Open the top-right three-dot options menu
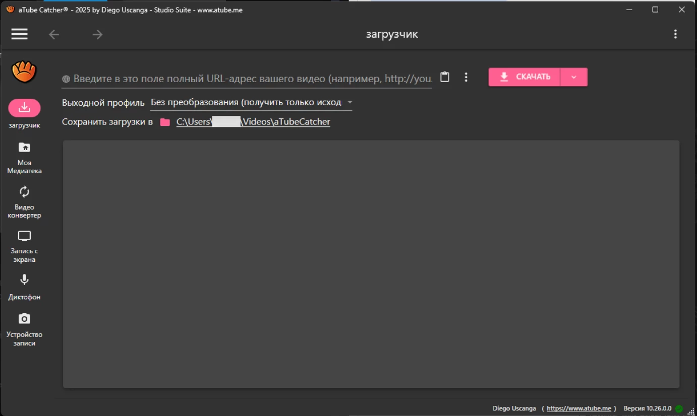Screen dimensions: 697x416 click(675, 34)
